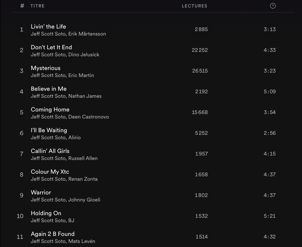Sort tracks by the TITRE column header
The image size is (302, 247).
click(37, 6)
